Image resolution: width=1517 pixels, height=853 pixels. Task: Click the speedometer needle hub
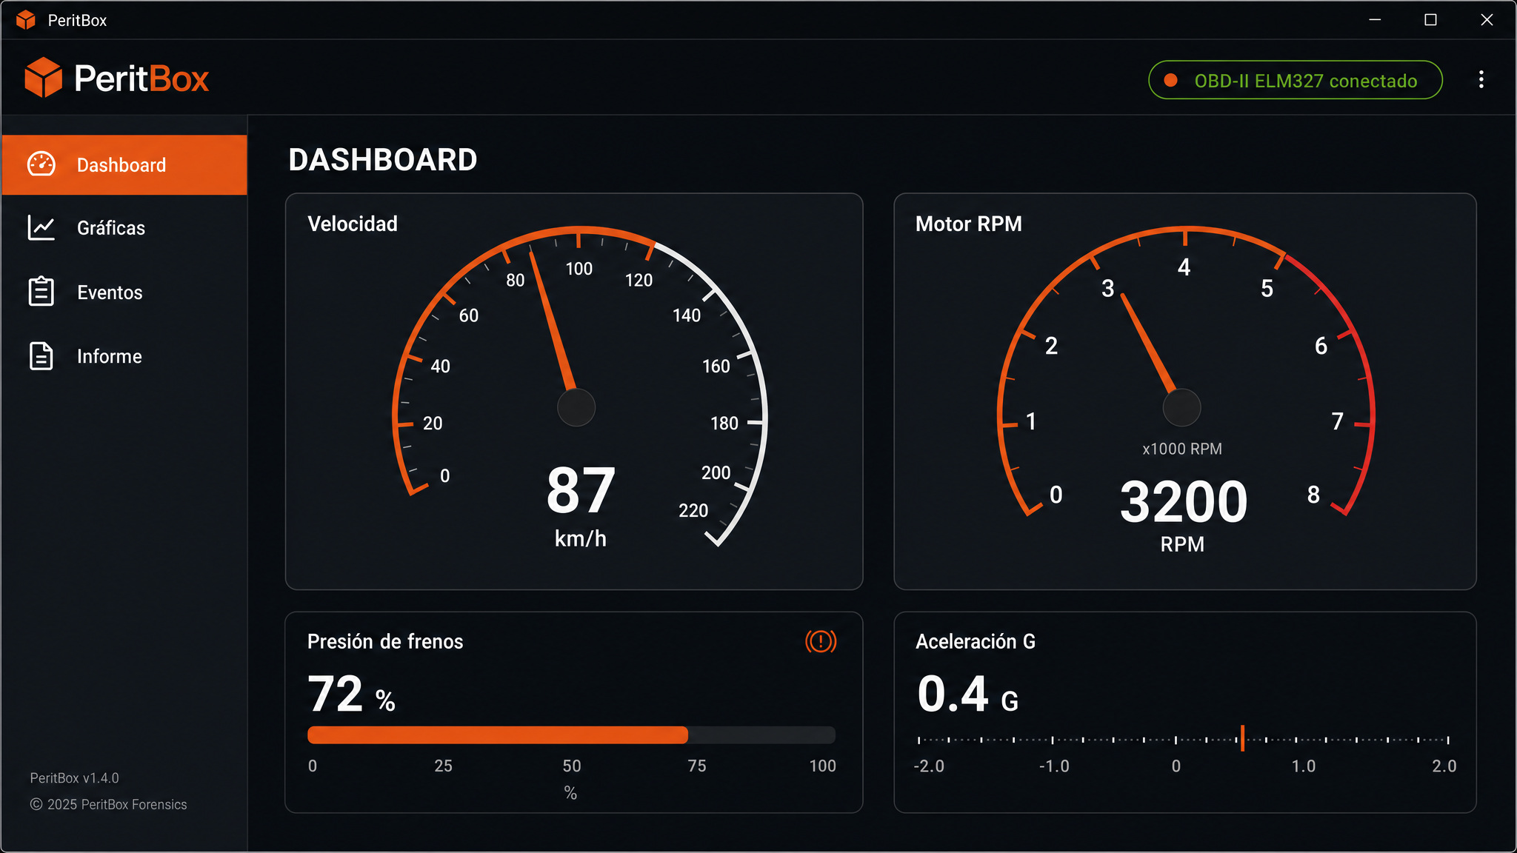point(576,407)
